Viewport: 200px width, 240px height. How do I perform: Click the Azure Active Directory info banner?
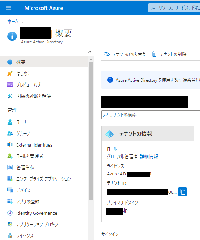pos(150,80)
